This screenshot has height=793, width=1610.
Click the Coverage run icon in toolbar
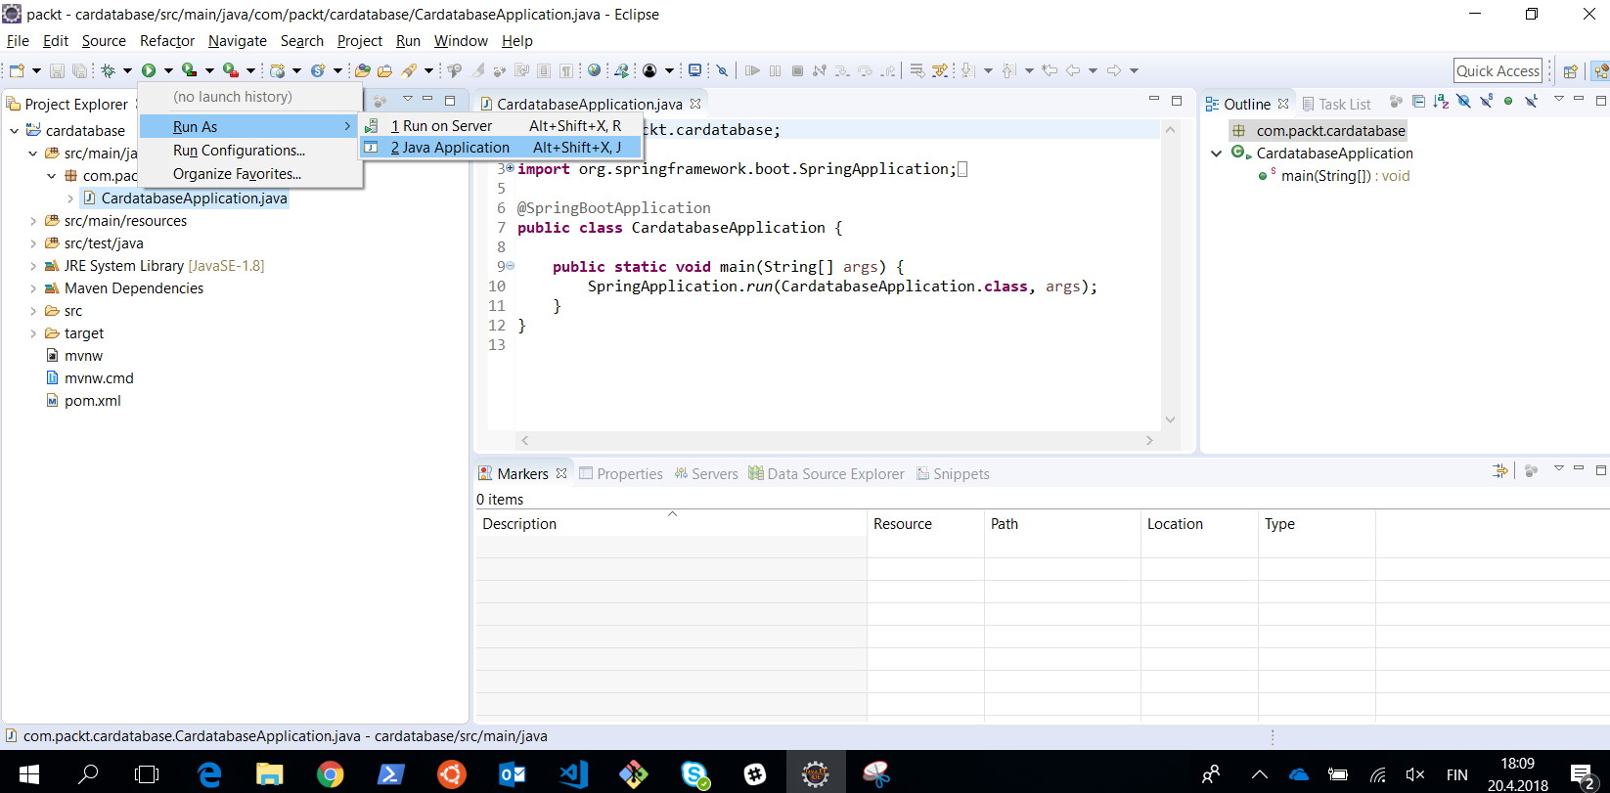(x=189, y=70)
